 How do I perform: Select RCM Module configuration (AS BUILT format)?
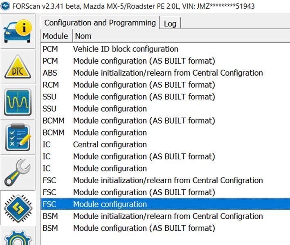click(x=165, y=85)
